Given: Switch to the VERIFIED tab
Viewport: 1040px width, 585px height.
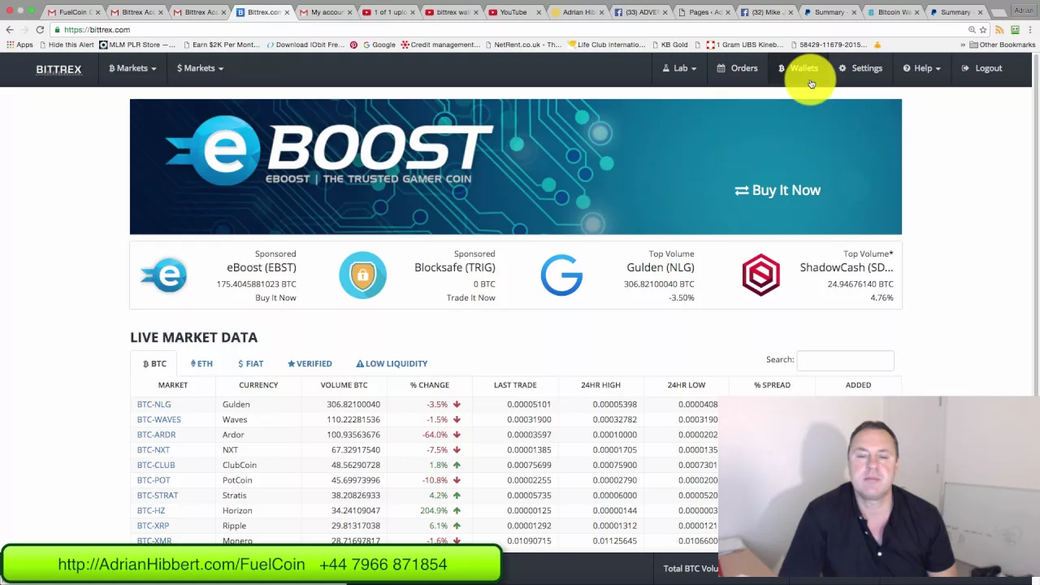Looking at the screenshot, I should (x=310, y=363).
